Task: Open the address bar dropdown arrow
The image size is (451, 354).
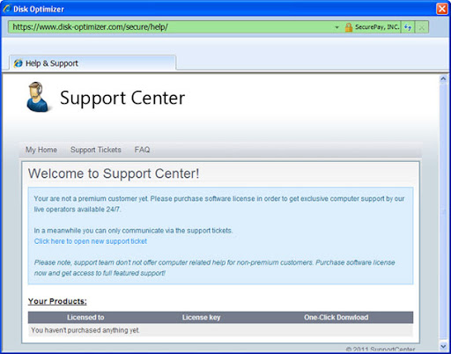Action: pos(336,27)
